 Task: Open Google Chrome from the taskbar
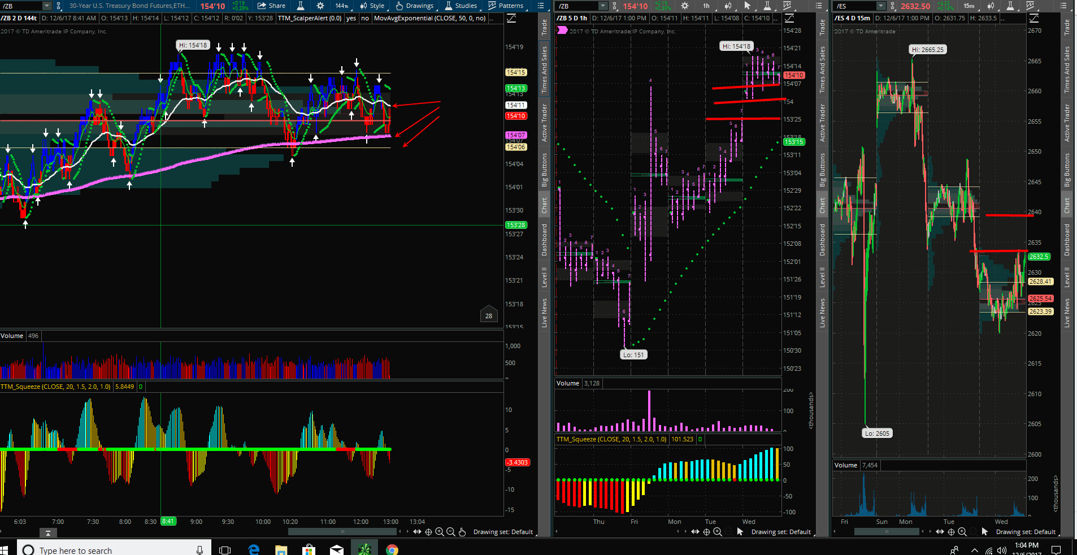(x=392, y=549)
